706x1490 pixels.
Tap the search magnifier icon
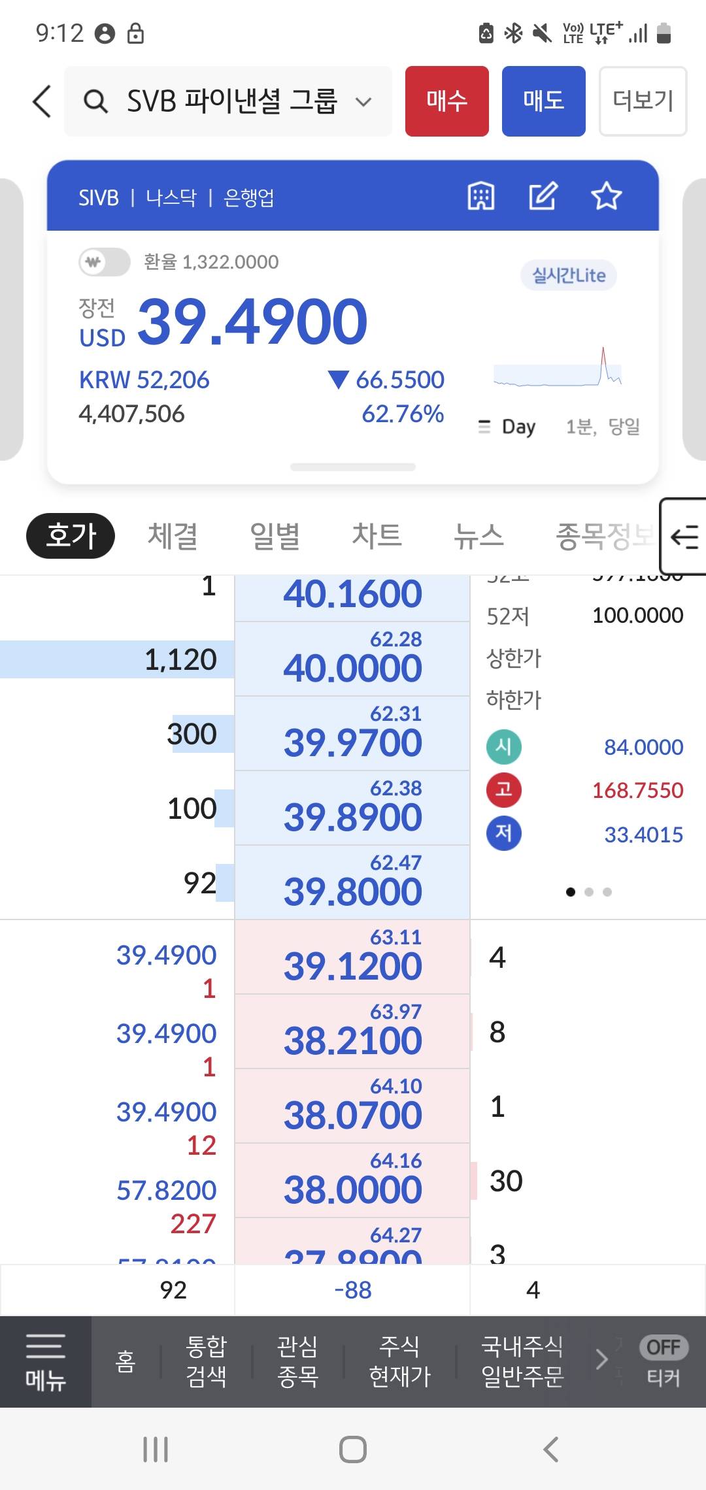[x=95, y=101]
